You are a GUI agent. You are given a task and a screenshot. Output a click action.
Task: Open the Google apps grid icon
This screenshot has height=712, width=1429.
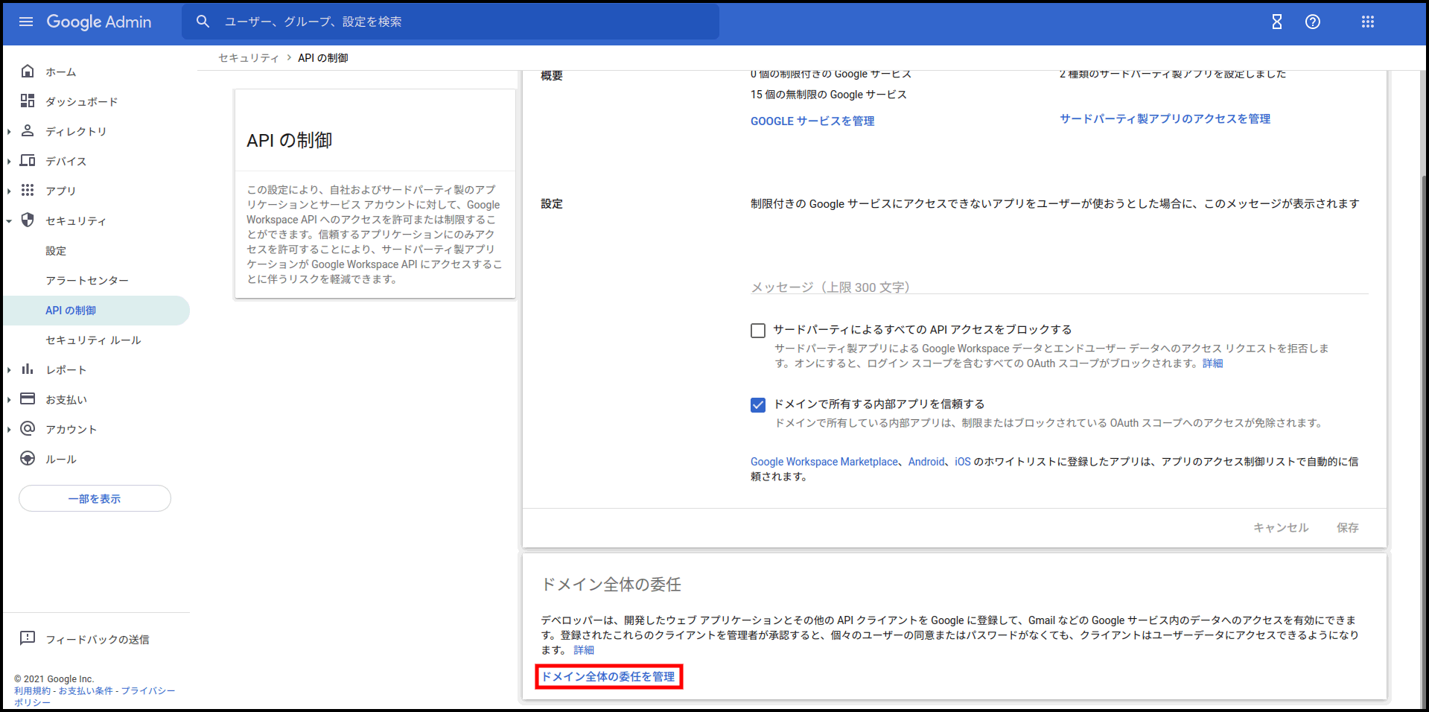(x=1368, y=22)
